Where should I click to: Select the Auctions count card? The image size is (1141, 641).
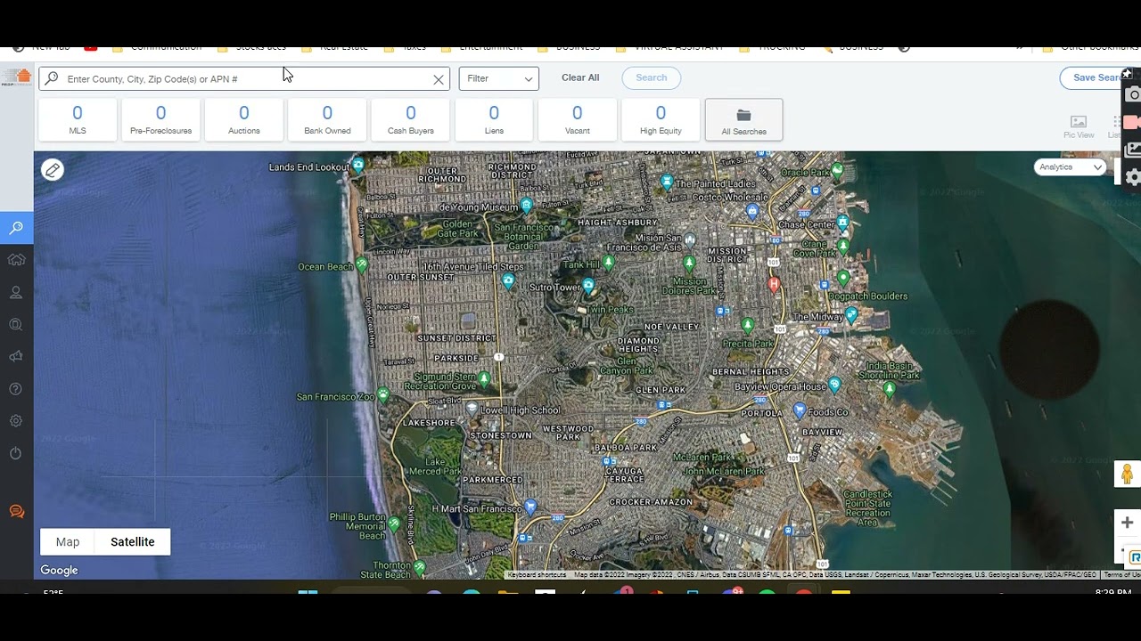pos(244,119)
